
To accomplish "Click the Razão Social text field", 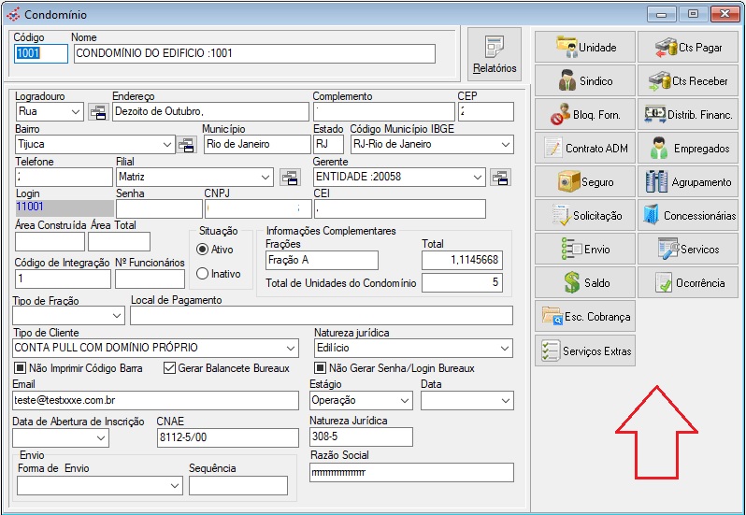I will (x=411, y=473).
